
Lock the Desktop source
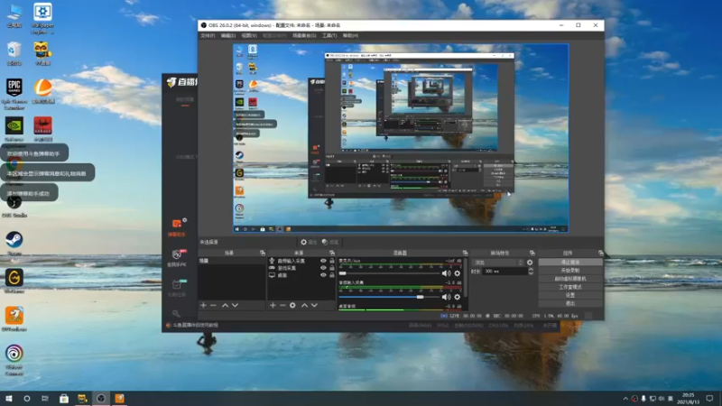point(331,275)
